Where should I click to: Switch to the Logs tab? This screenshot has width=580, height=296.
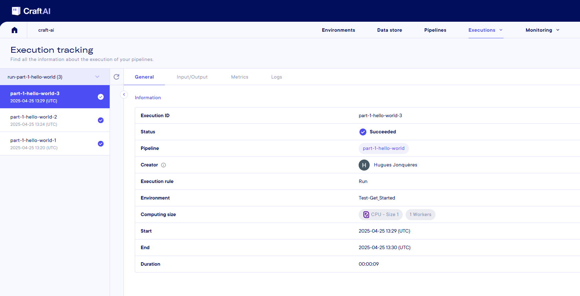pyautogui.click(x=277, y=77)
